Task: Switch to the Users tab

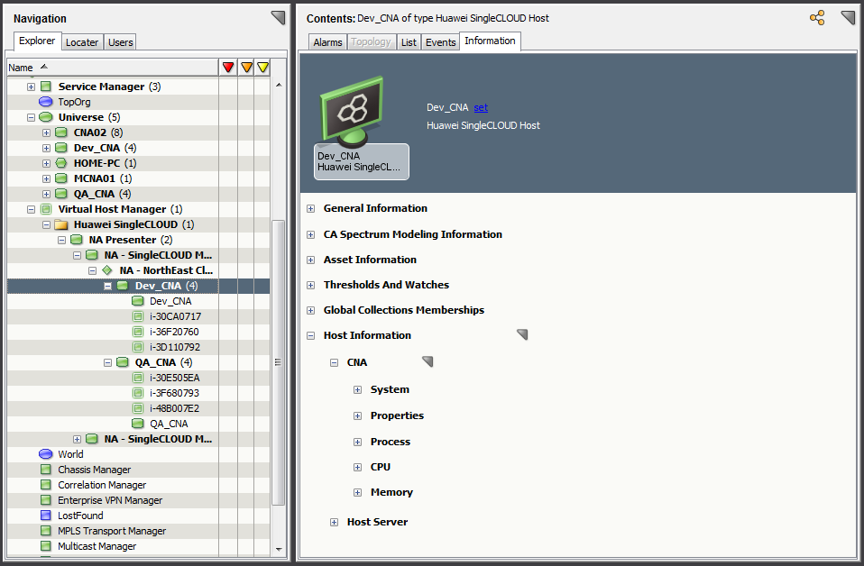Action: click(x=120, y=42)
